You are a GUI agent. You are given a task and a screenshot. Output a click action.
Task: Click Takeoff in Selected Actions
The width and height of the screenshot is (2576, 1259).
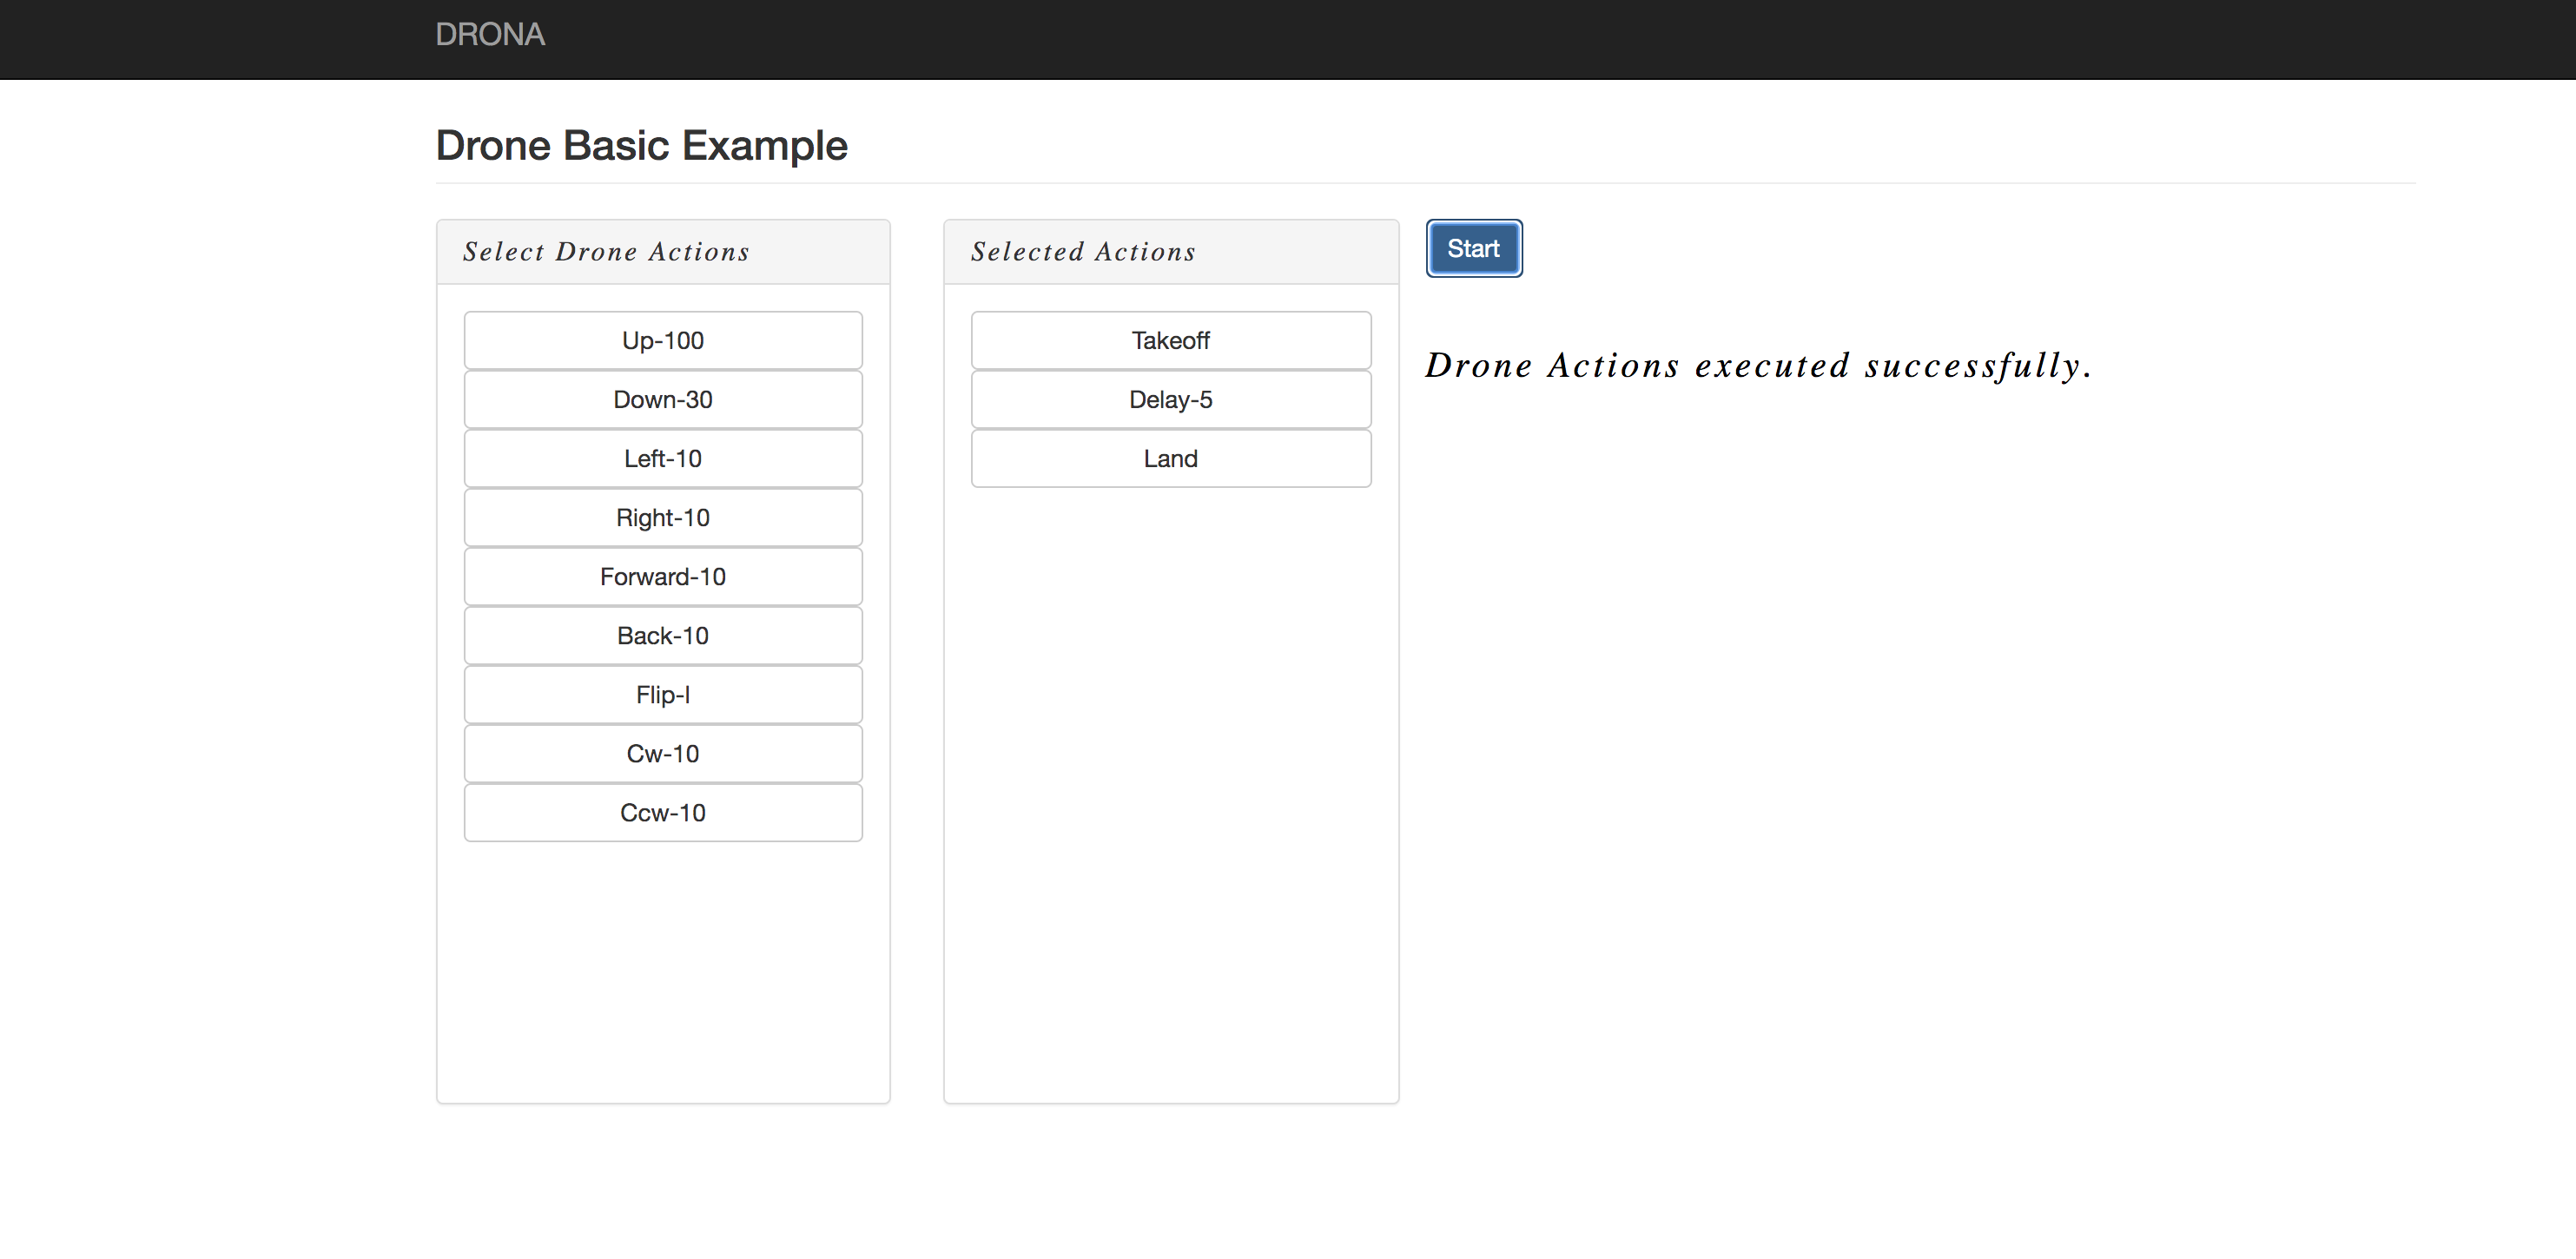click(1170, 340)
